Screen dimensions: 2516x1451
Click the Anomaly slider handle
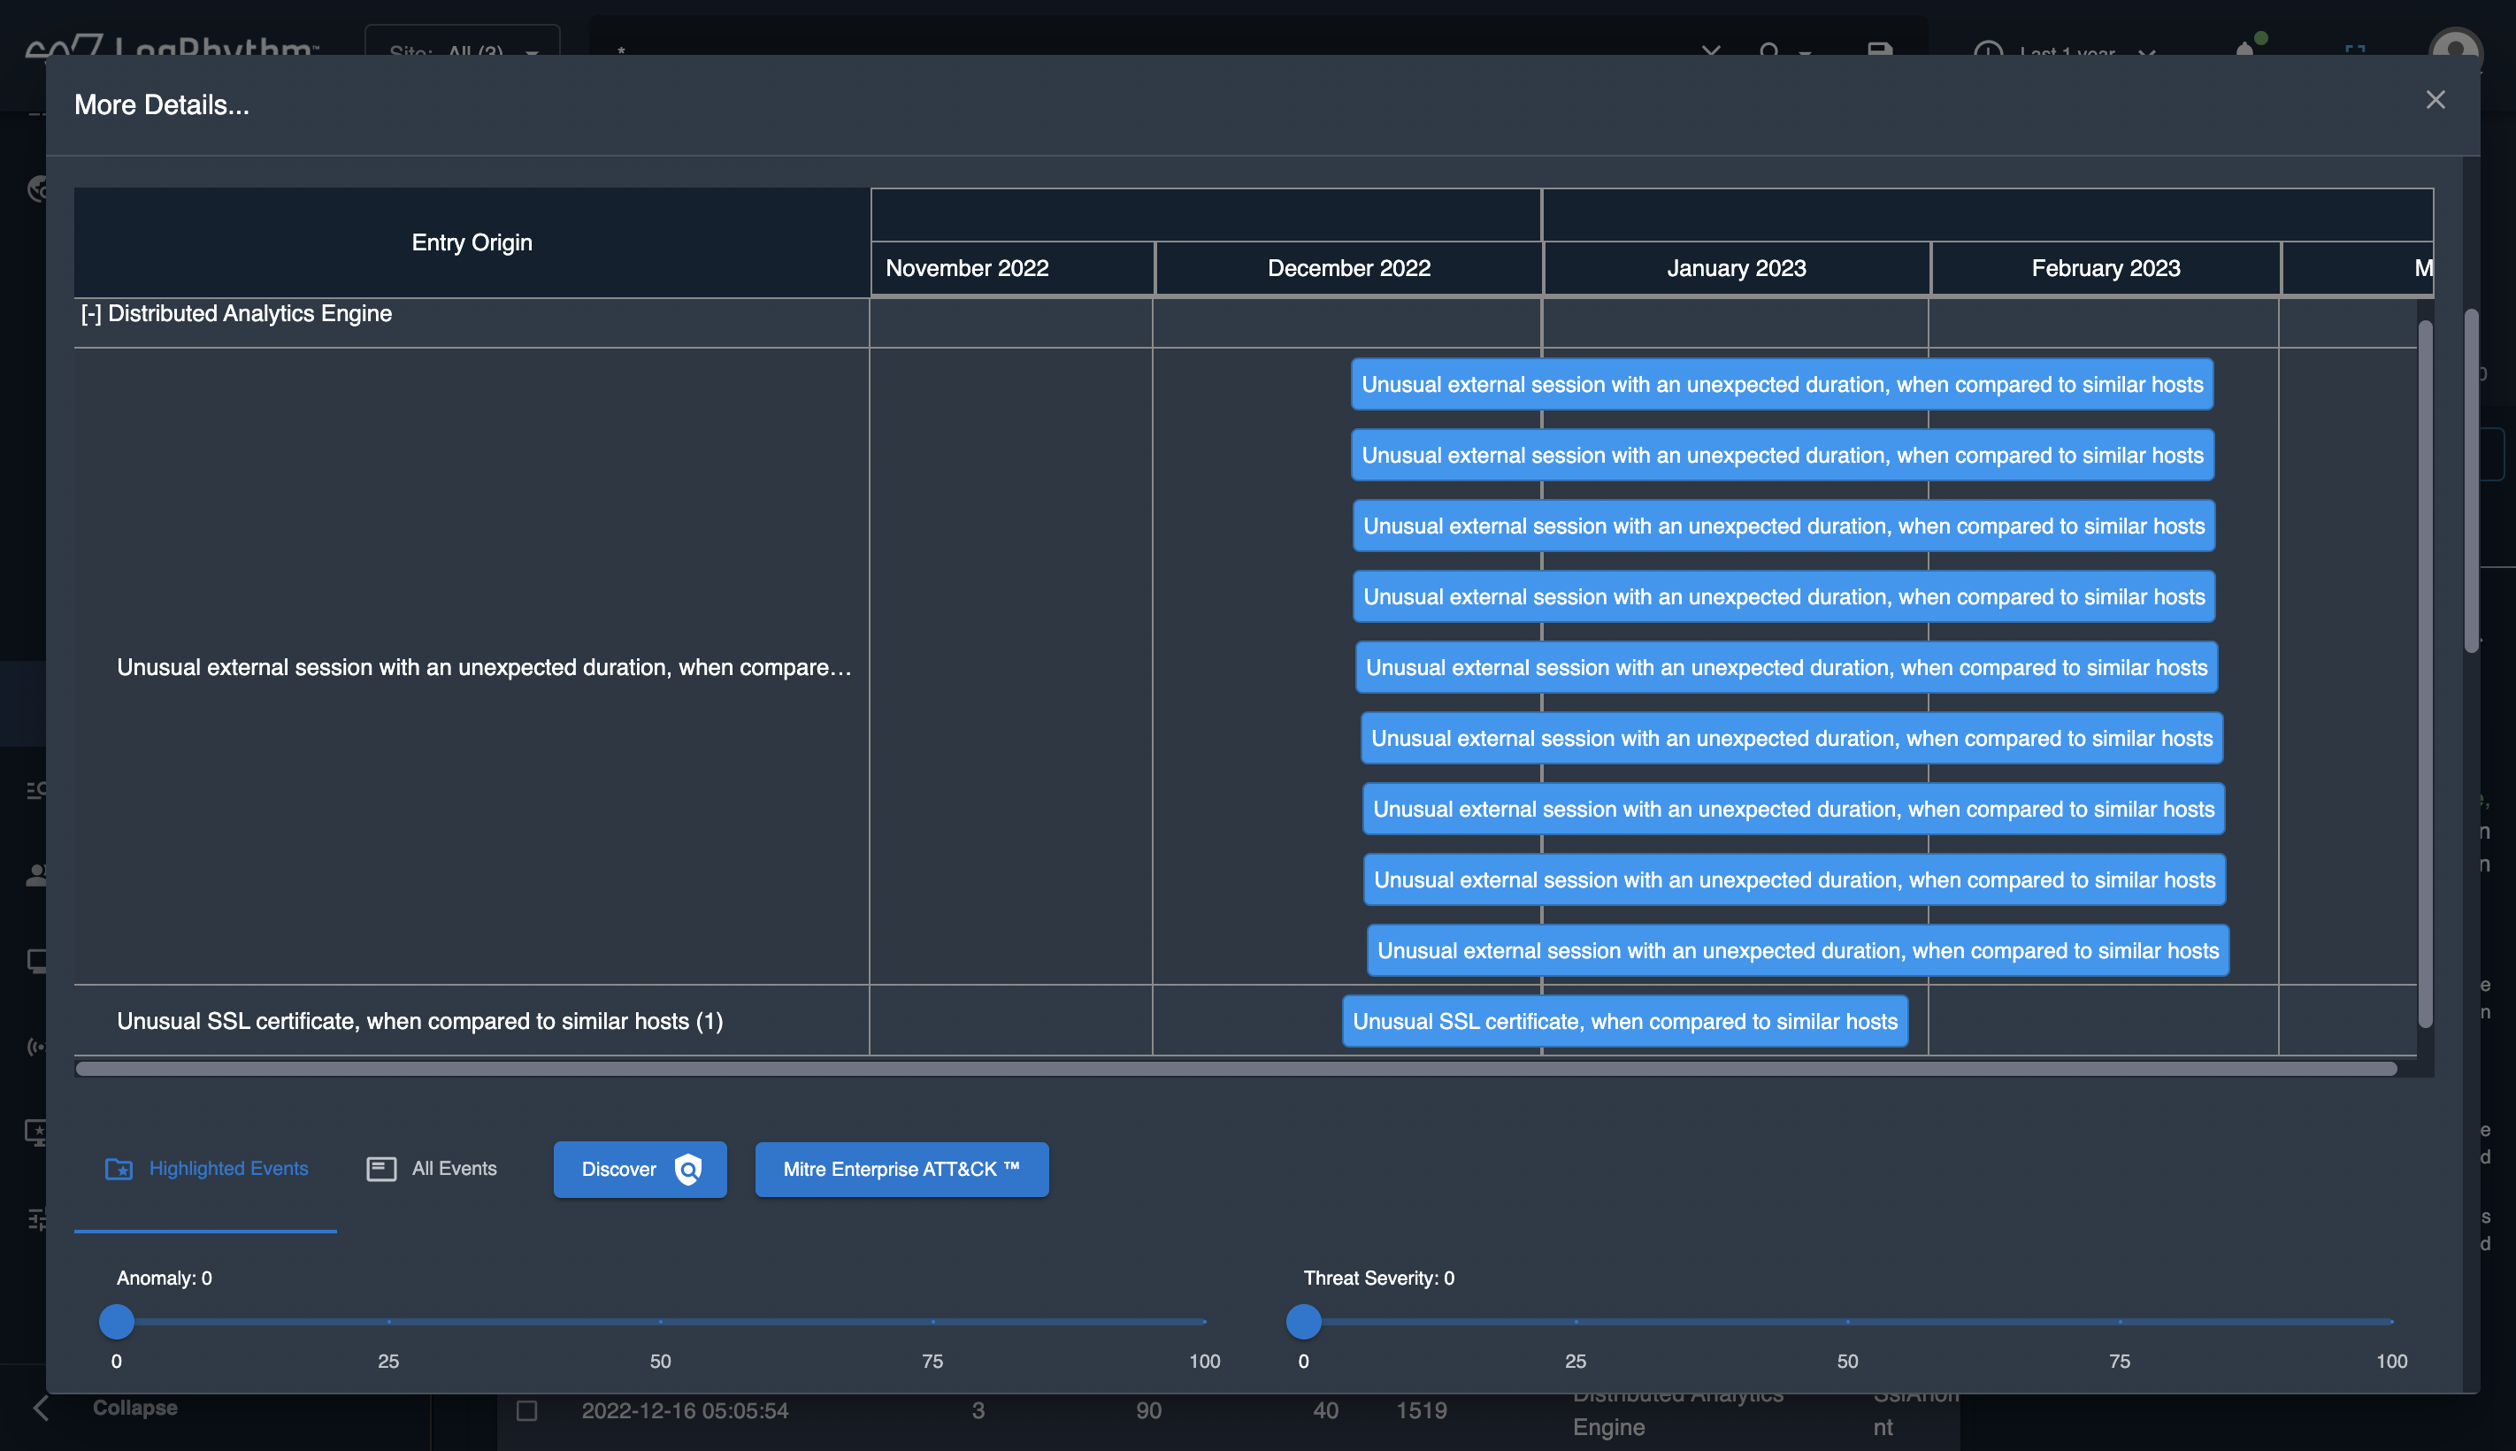coord(117,1322)
